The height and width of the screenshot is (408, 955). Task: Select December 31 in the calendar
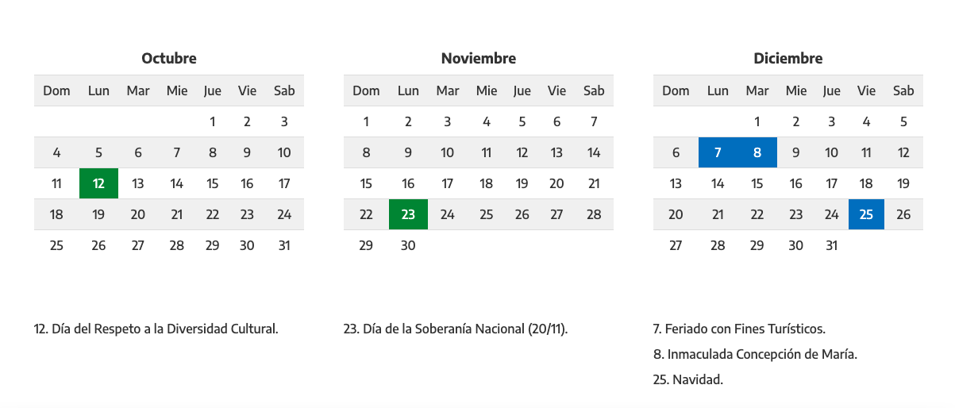(x=831, y=245)
